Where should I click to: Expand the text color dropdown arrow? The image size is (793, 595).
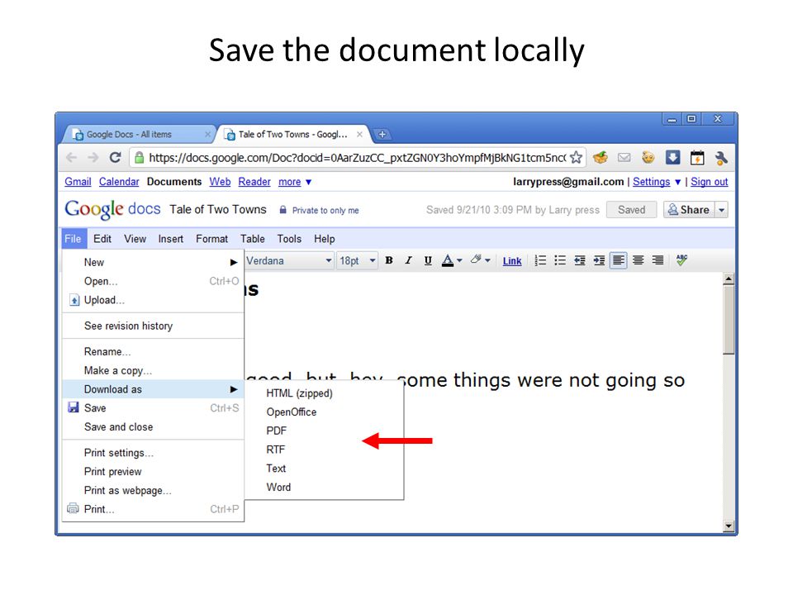459,260
